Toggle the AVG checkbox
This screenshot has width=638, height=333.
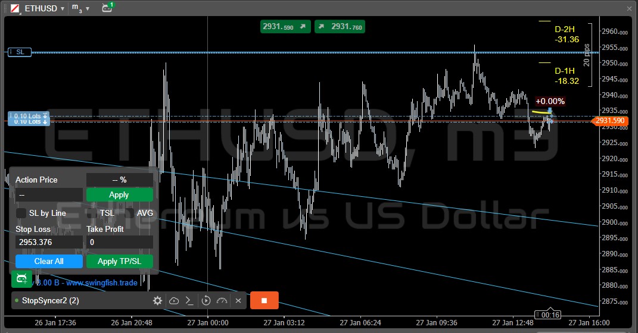[x=129, y=213]
